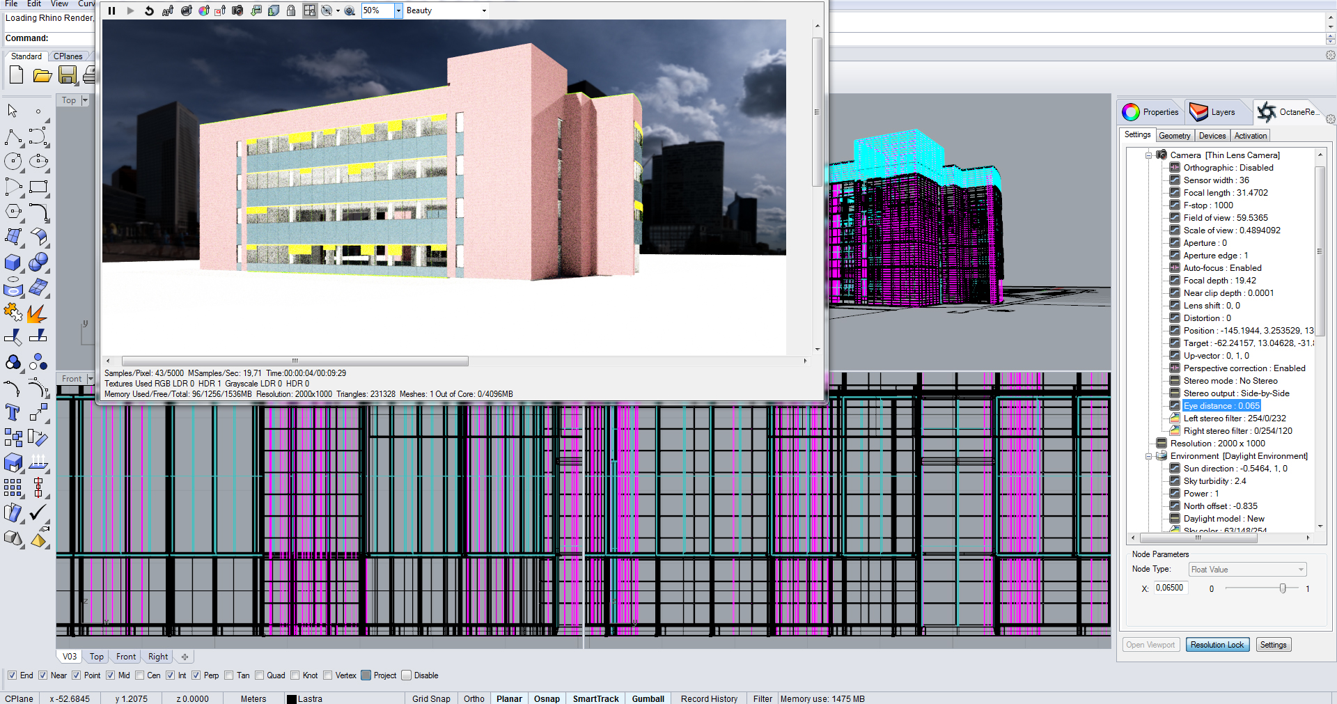Click the Open Viewport button
The height and width of the screenshot is (704, 1337).
1150,645
